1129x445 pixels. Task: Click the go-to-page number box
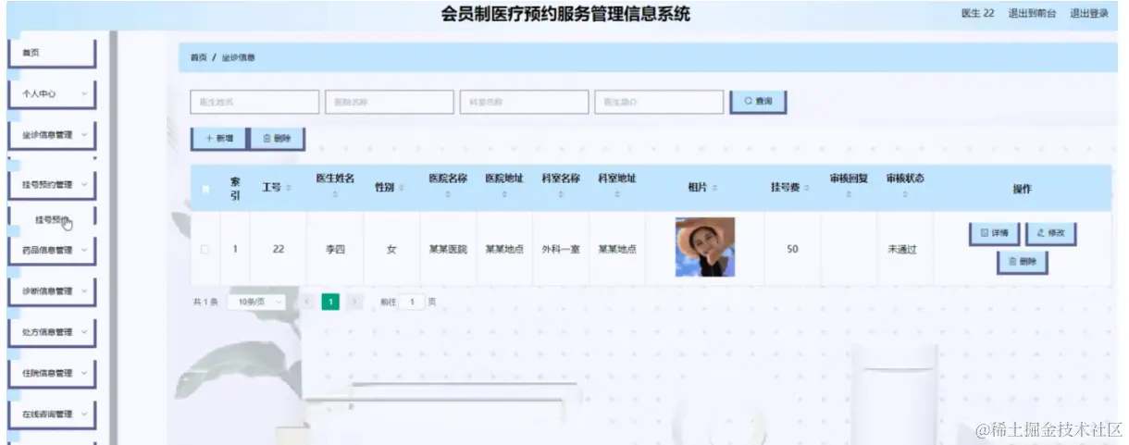tap(411, 302)
